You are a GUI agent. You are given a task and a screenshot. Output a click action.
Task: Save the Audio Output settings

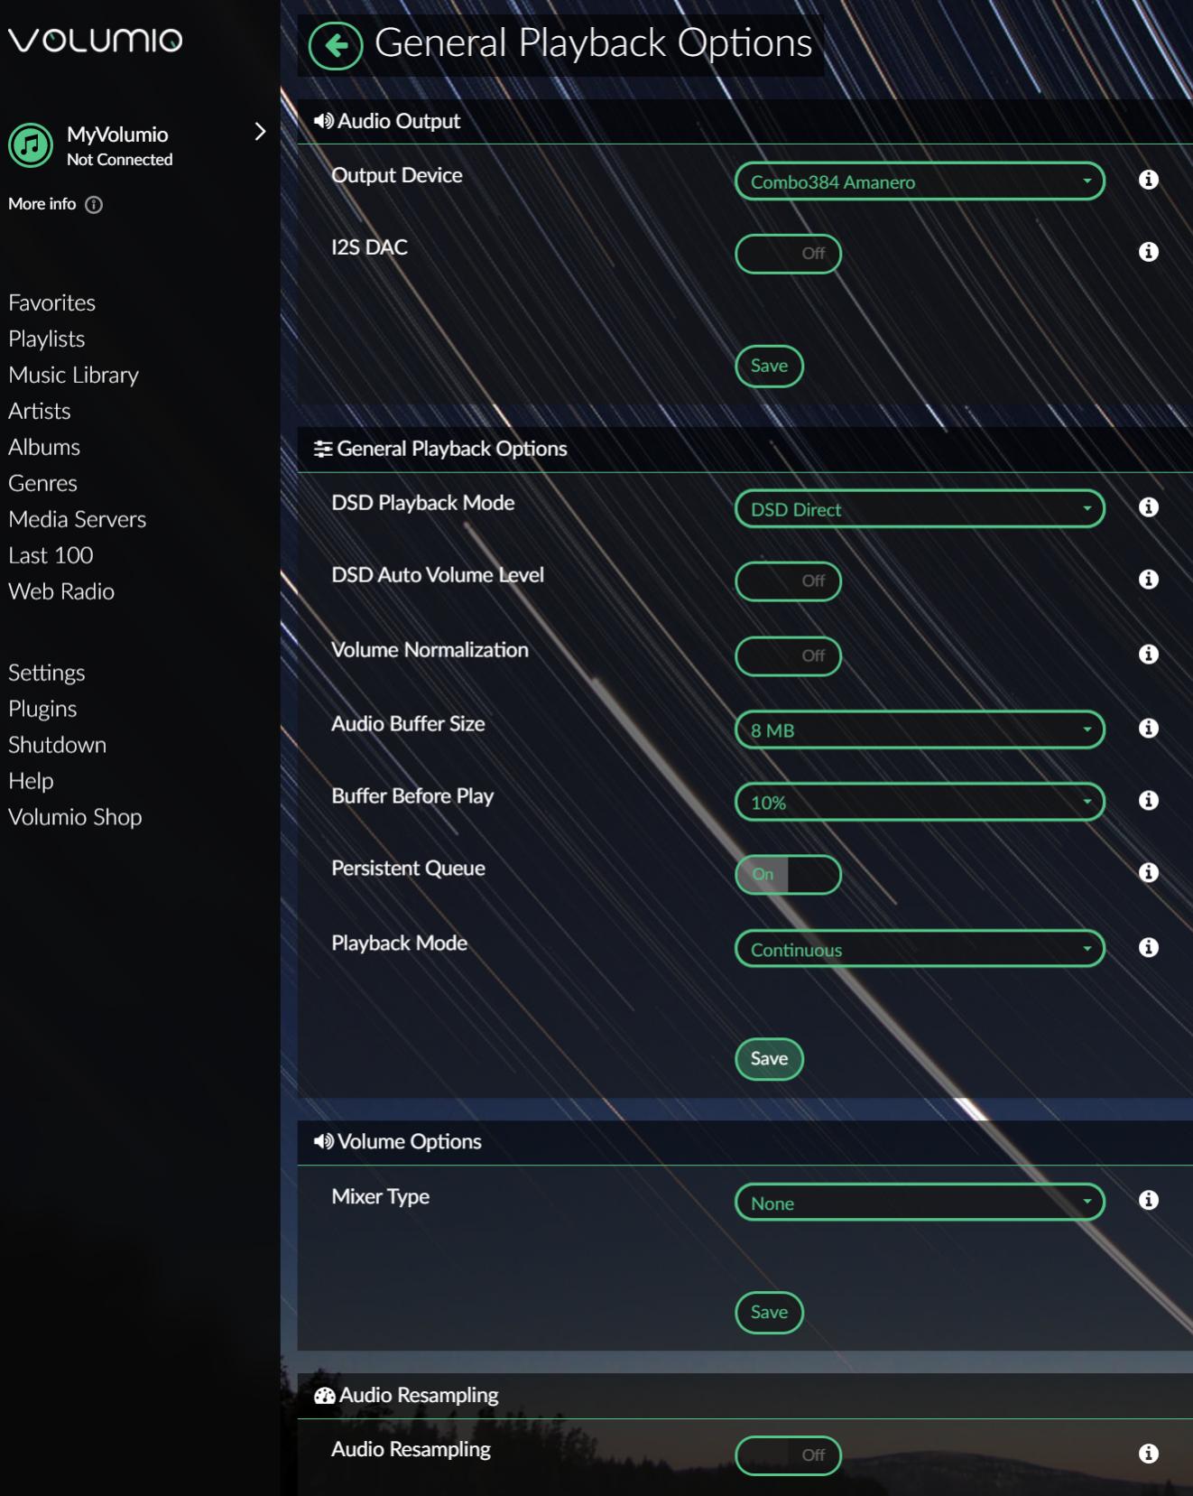pyautogui.click(x=770, y=366)
